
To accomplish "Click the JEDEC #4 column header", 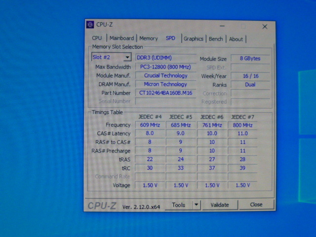I will click(x=150, y=117).
